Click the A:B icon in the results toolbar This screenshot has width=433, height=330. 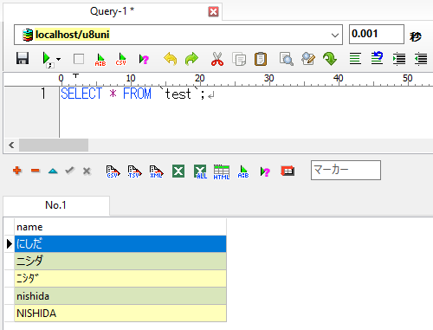[x=243, y=171]
